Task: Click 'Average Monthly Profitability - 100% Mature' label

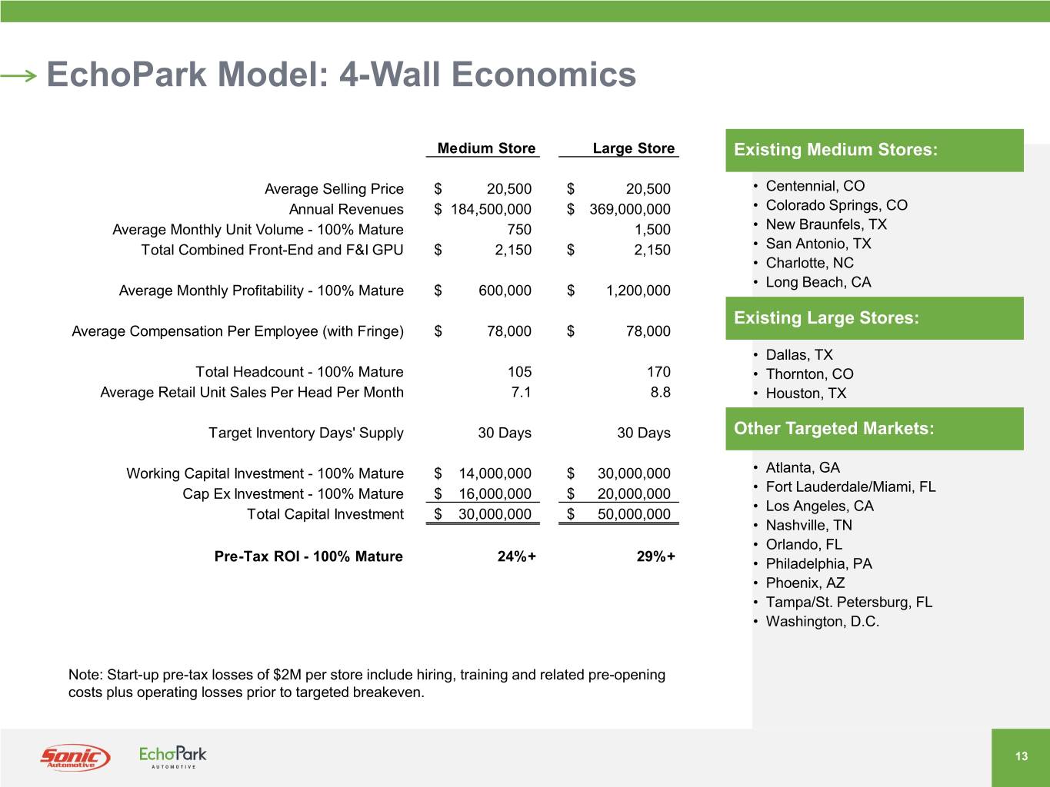Action: tap(261, 291)
